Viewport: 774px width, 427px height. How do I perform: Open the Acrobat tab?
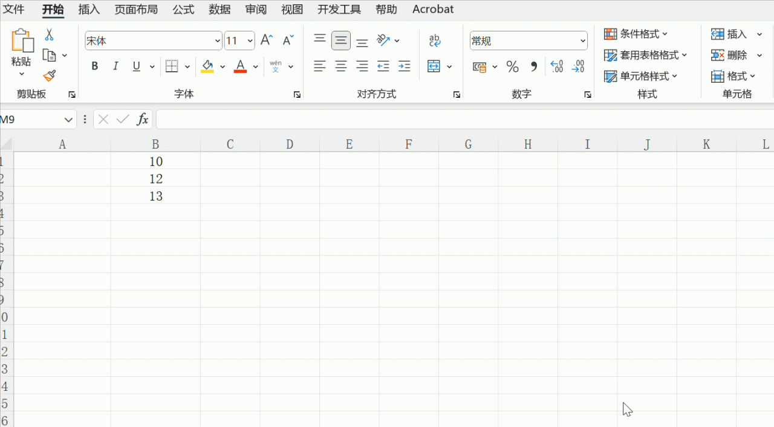coord(433,9)
